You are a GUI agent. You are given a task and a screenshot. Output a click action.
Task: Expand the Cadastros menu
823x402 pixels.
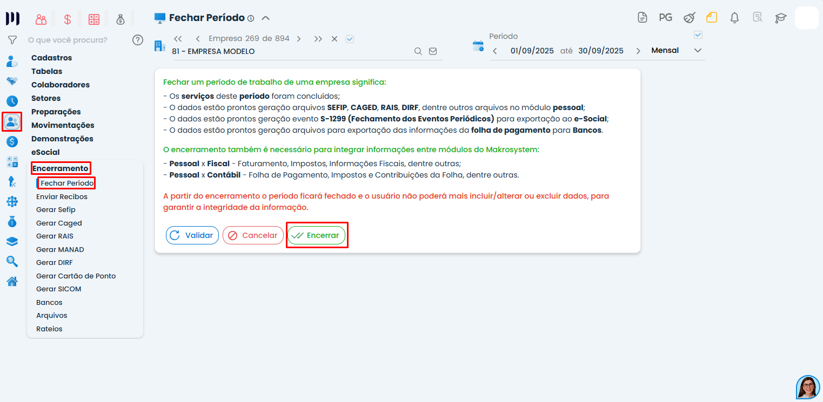pos(51,58)
